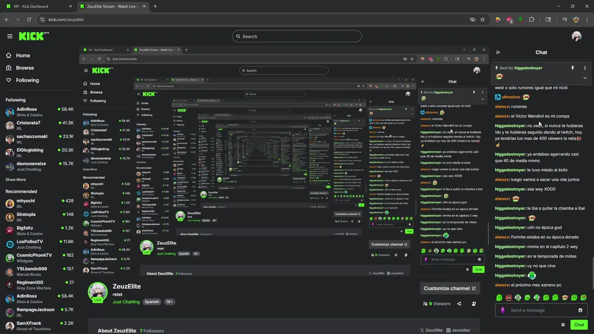Click the Just Chatting category link
This screenshot has height=334, width=594.
[126, 302]
